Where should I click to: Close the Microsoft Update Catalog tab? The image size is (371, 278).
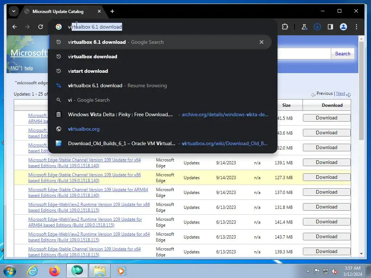click(99, 11)
